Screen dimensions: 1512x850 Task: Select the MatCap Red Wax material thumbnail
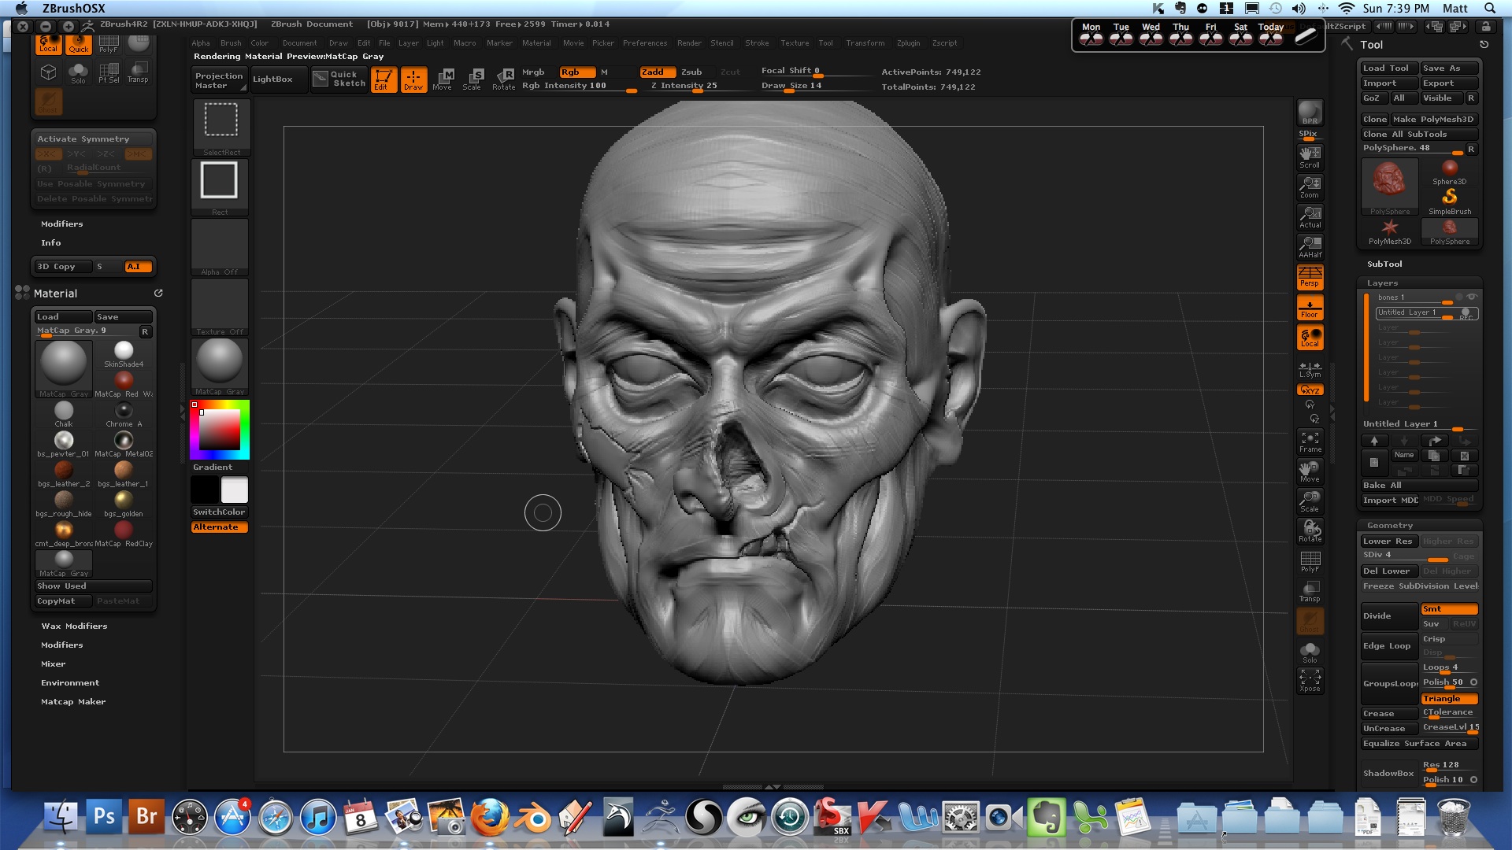click(124, 382)
